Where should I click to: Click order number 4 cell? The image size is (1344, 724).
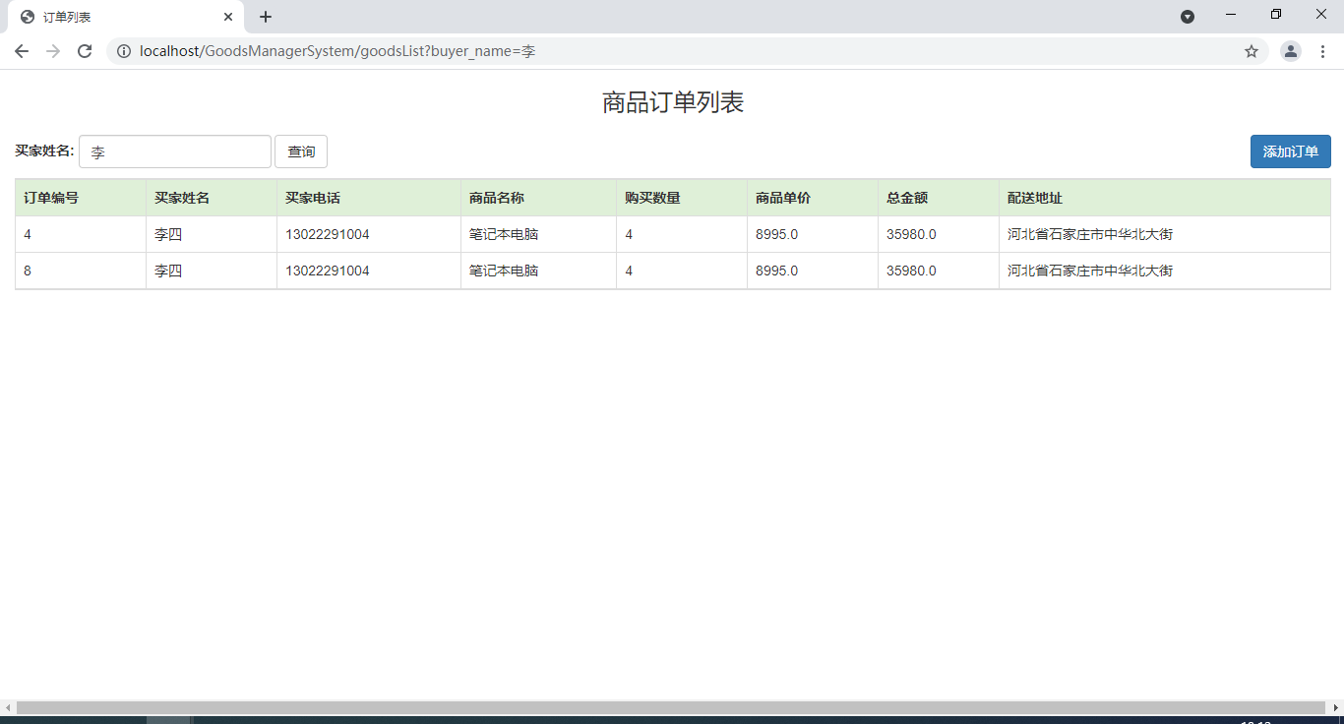(x=81, y=234)
